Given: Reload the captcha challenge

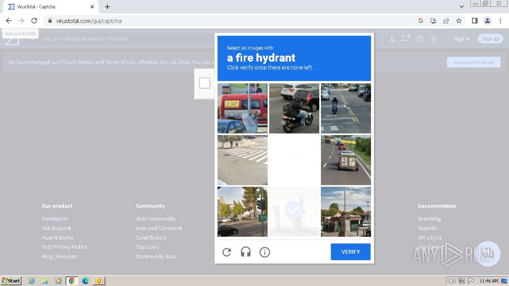Looking at the screenshot, I should (x=227, y=252).
